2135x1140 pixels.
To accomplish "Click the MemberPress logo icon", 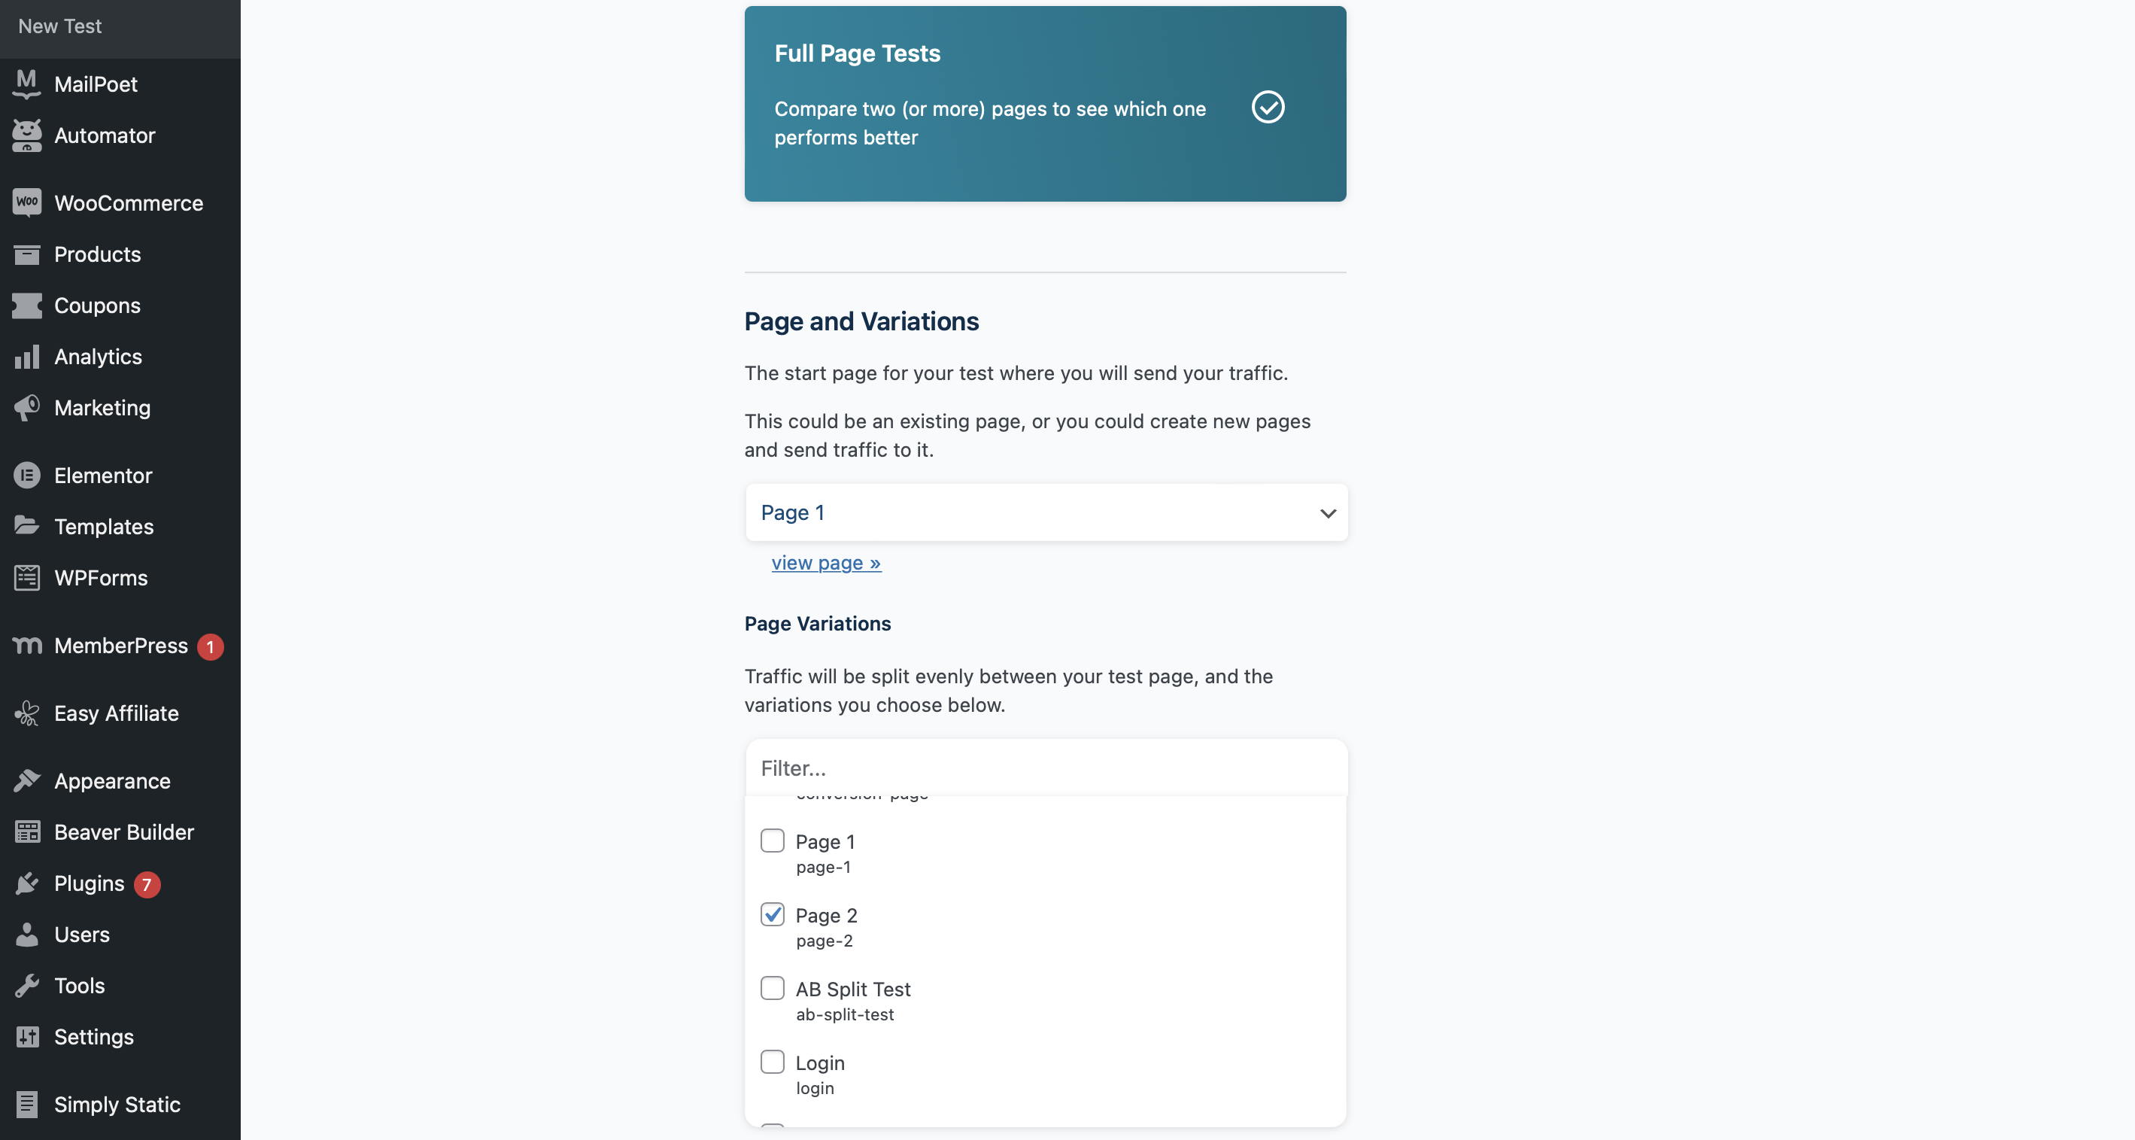I will 26,645.
